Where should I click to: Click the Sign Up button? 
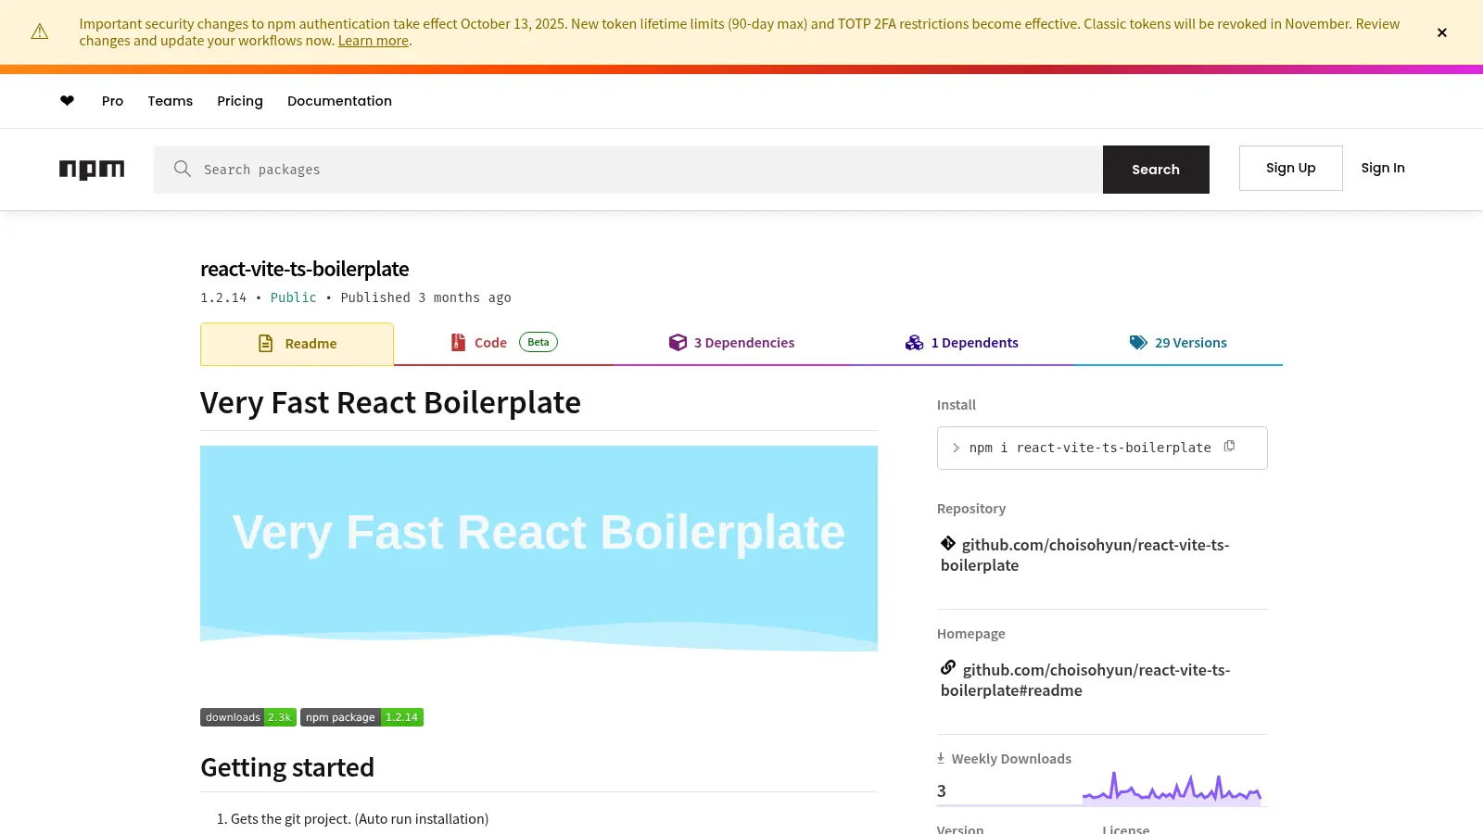click(x=1291, y=168)
